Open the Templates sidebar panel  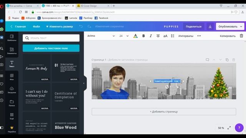[x=12, y=38]
